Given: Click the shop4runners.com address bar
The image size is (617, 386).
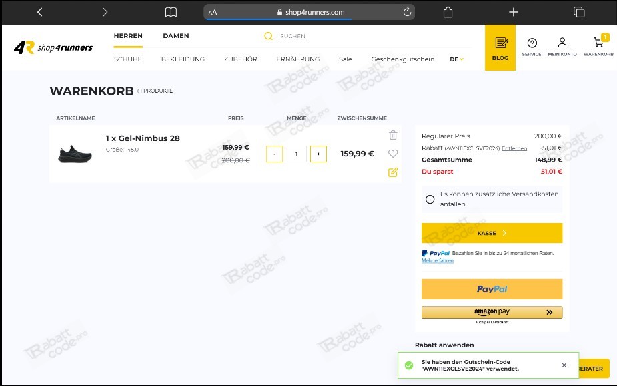Looking at the screenshot, I should tap(309, 12).
